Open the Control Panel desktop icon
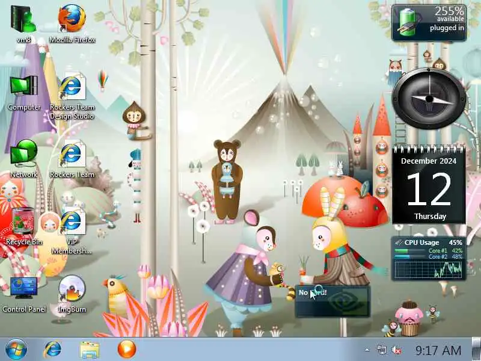This screenshot has width=481, height=361. [24, 295]
